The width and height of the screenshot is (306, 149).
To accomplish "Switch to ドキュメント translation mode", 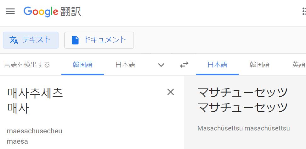I will coord(99,40).
